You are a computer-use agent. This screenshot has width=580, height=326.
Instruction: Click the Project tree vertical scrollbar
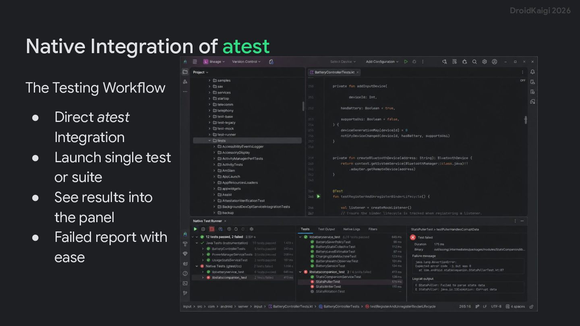[303, 106]
